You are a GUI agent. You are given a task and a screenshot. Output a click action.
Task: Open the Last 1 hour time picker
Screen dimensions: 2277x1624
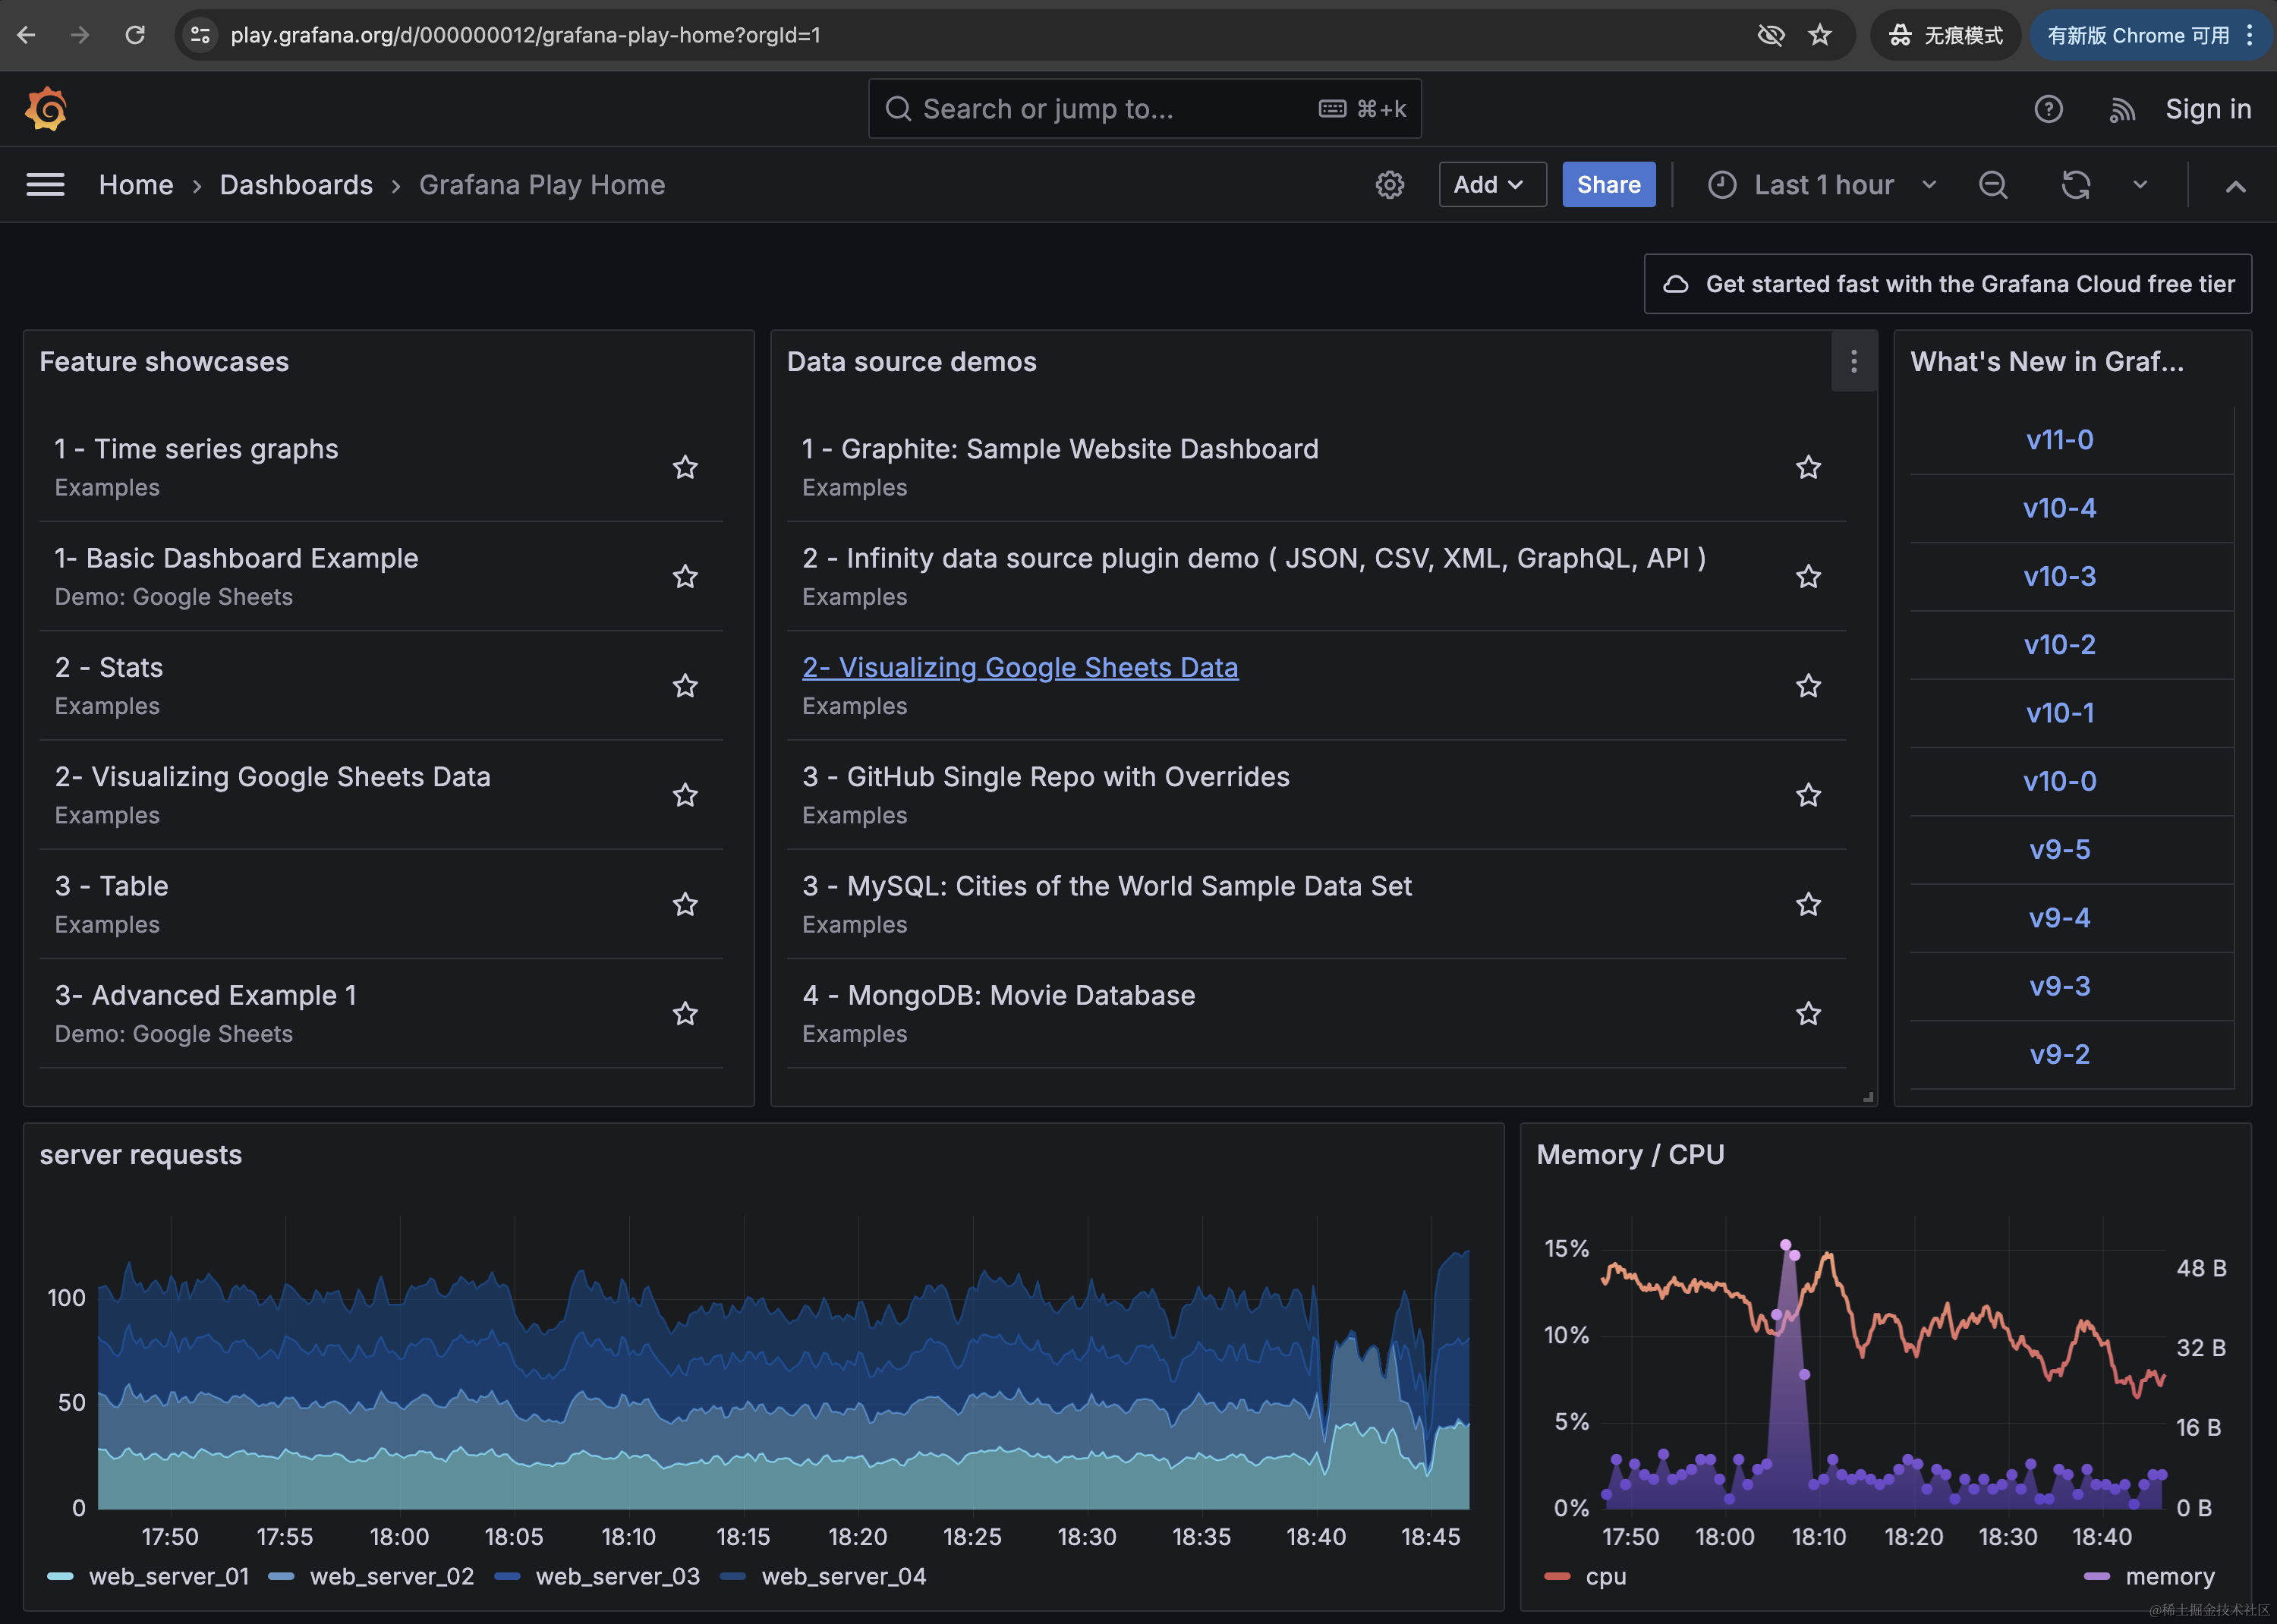[1823, 185]
